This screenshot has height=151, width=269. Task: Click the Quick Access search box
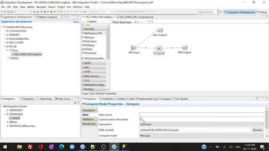coord(208,12)
